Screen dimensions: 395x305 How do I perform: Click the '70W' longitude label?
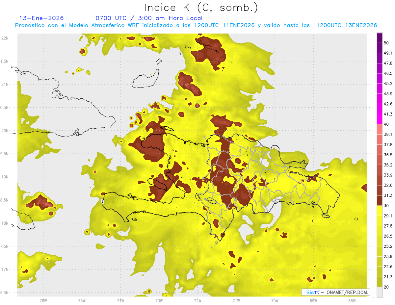click(275, 301)
